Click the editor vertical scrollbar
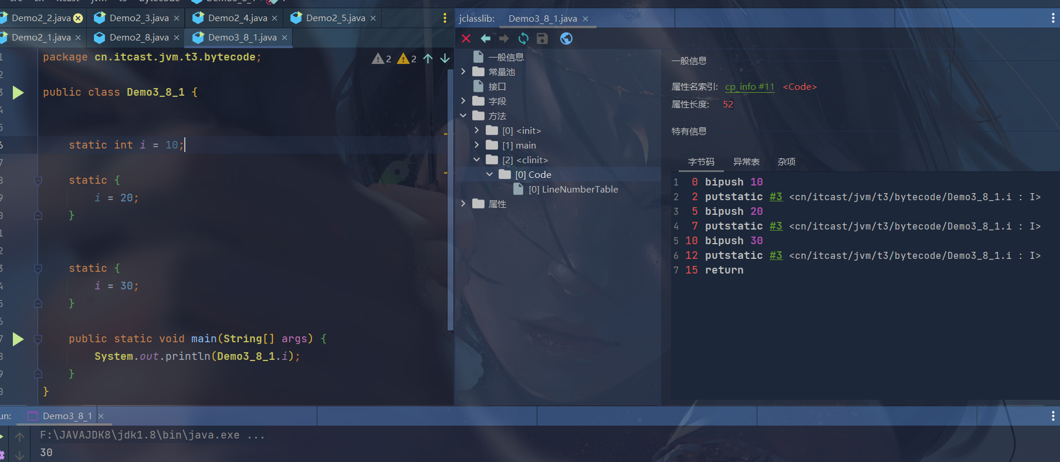This screenshot has width=1060, height=462. tap(451, 200)
